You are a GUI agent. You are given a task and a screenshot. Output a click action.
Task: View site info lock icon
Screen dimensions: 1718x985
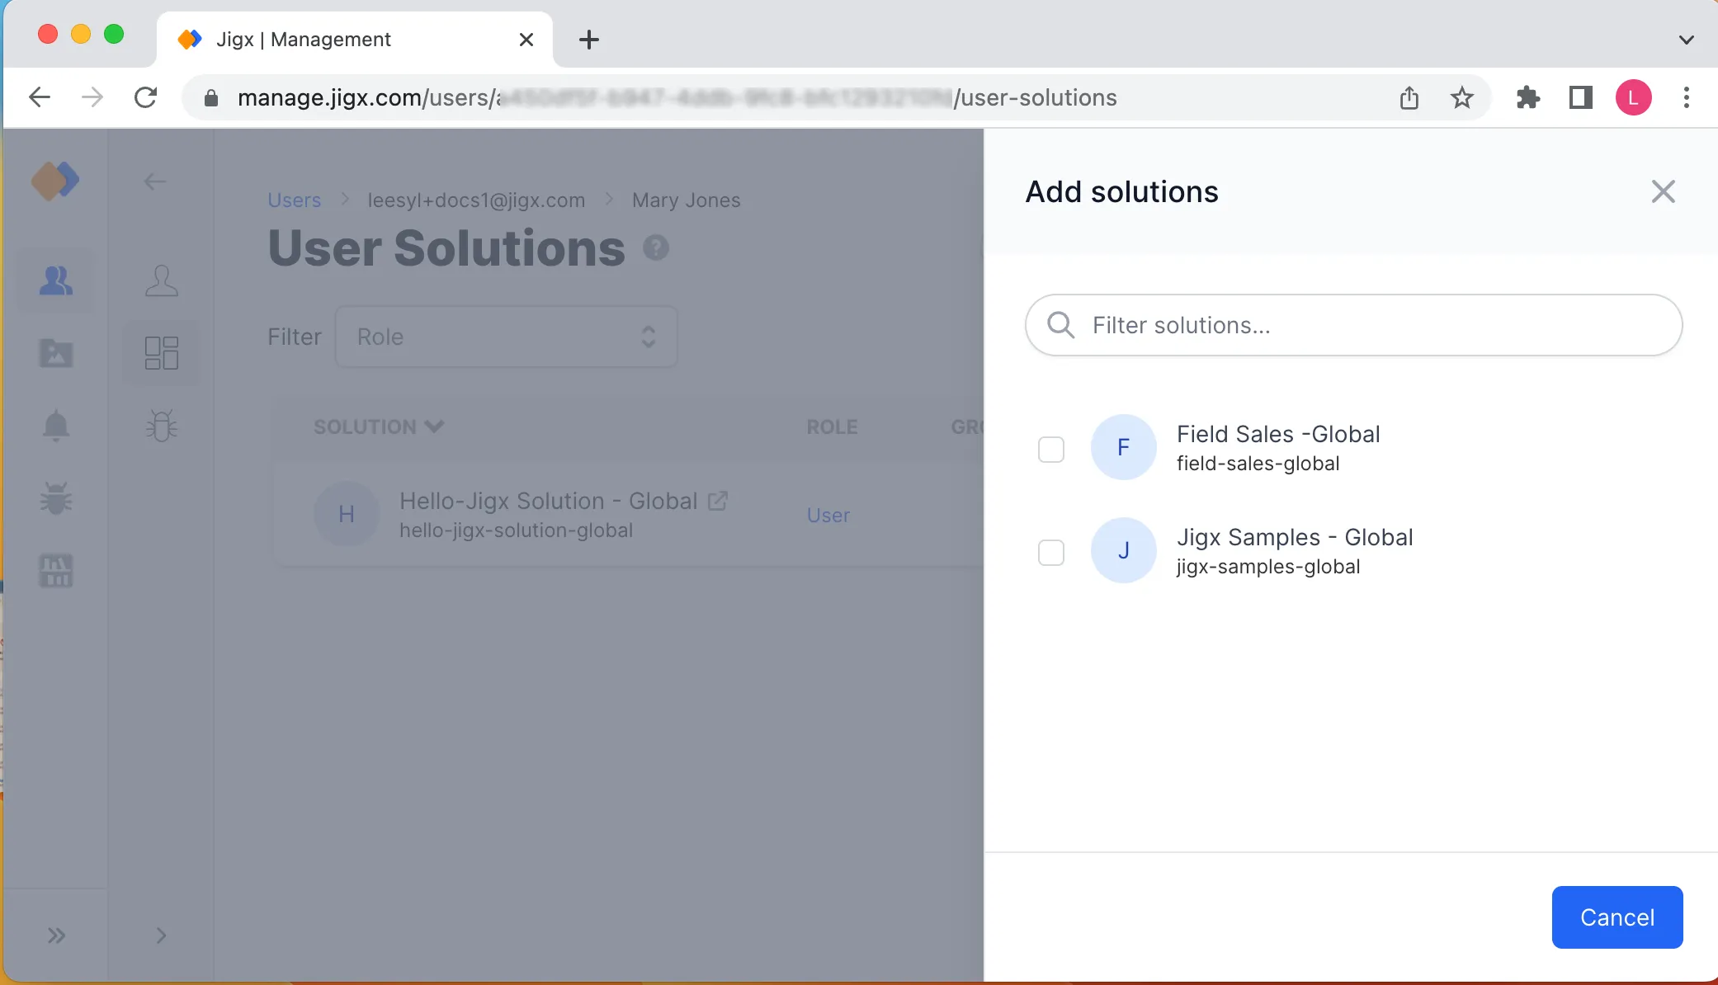211,98
